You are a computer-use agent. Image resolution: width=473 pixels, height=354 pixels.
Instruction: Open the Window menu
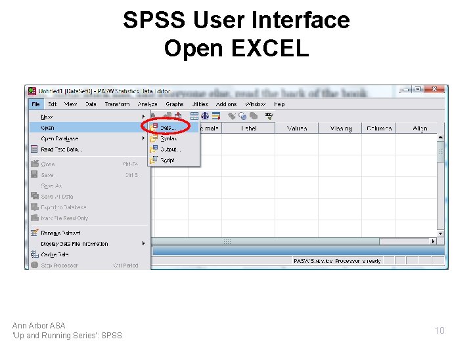coord(255,104)
